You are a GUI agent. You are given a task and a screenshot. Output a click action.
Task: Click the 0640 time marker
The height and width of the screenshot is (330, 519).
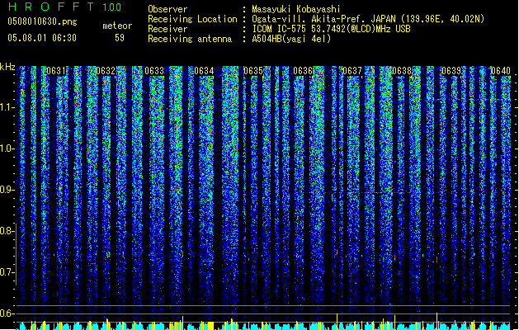pos(501,71)
